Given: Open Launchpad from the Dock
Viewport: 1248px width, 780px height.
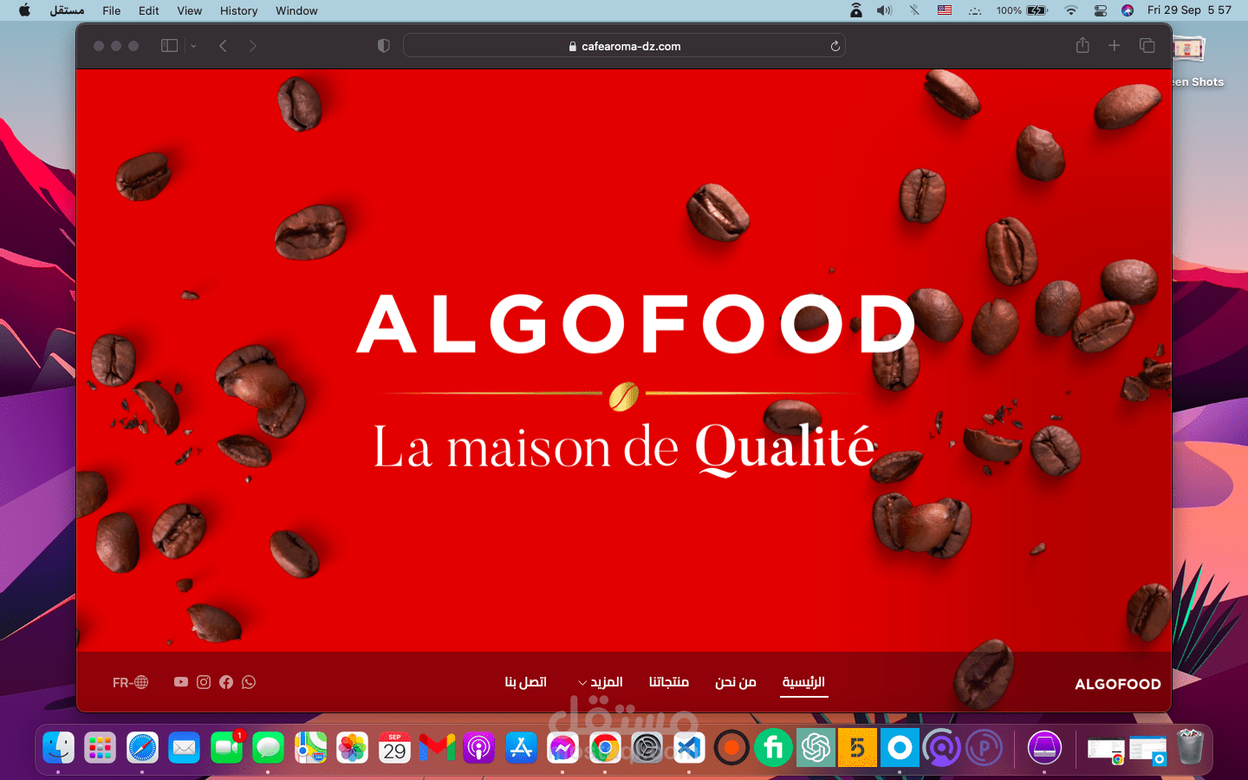Looking at the screenshot, I should pos(101,747).
